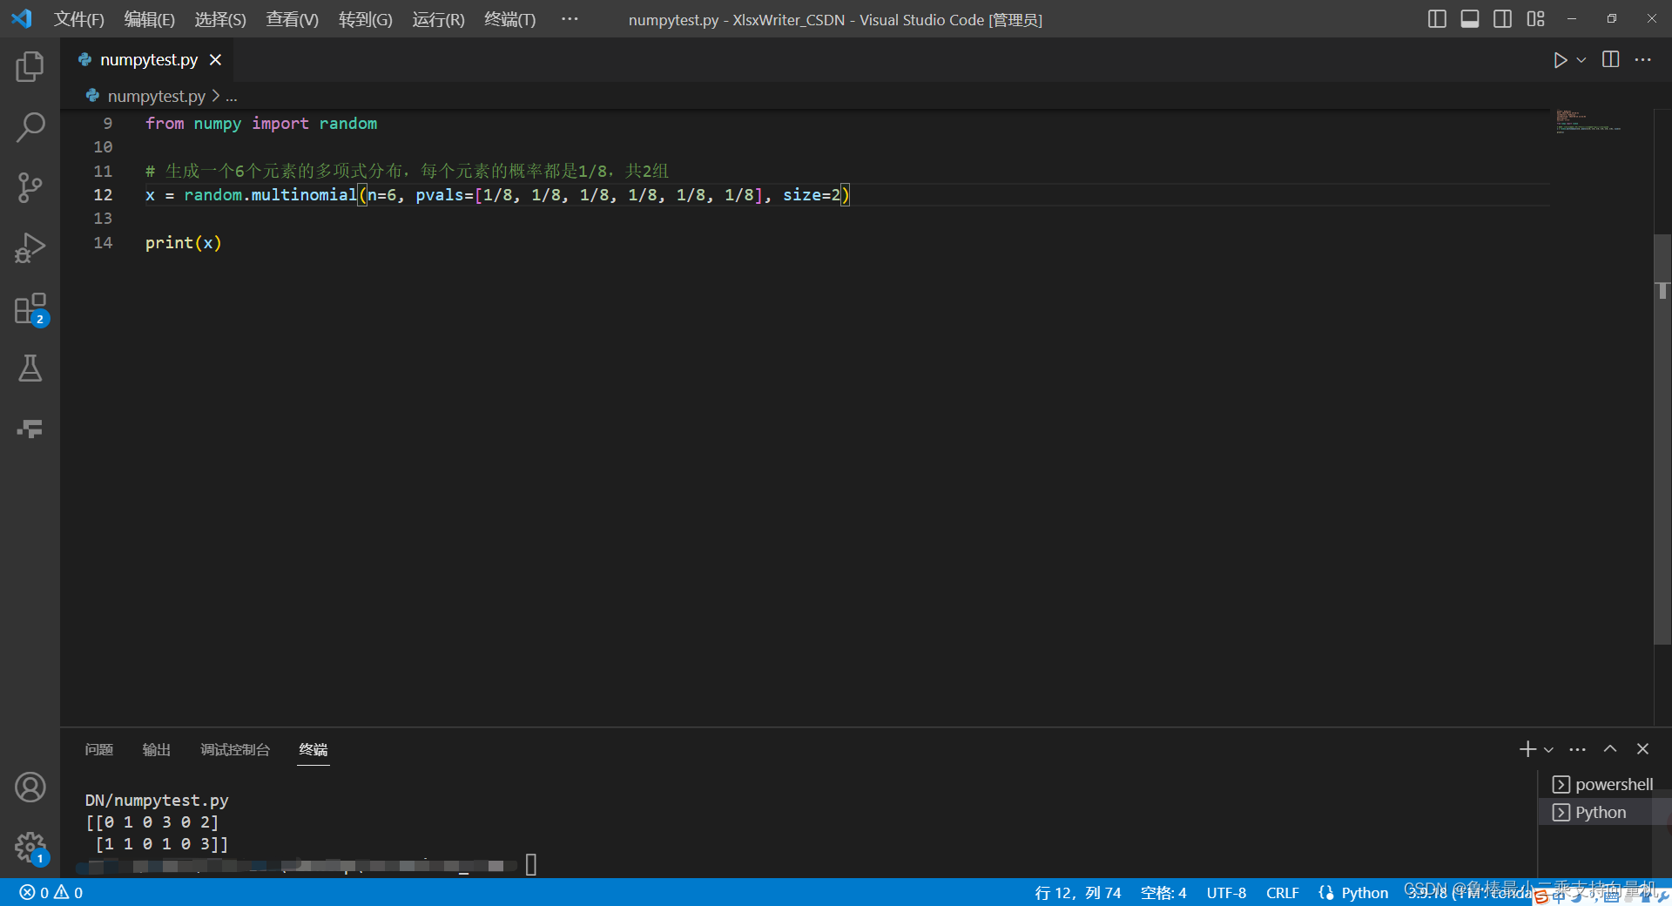Toggle primary side bar layout button
Image resolution: width=1672 pixels, height=906 pixels.
pos(1437,19)
